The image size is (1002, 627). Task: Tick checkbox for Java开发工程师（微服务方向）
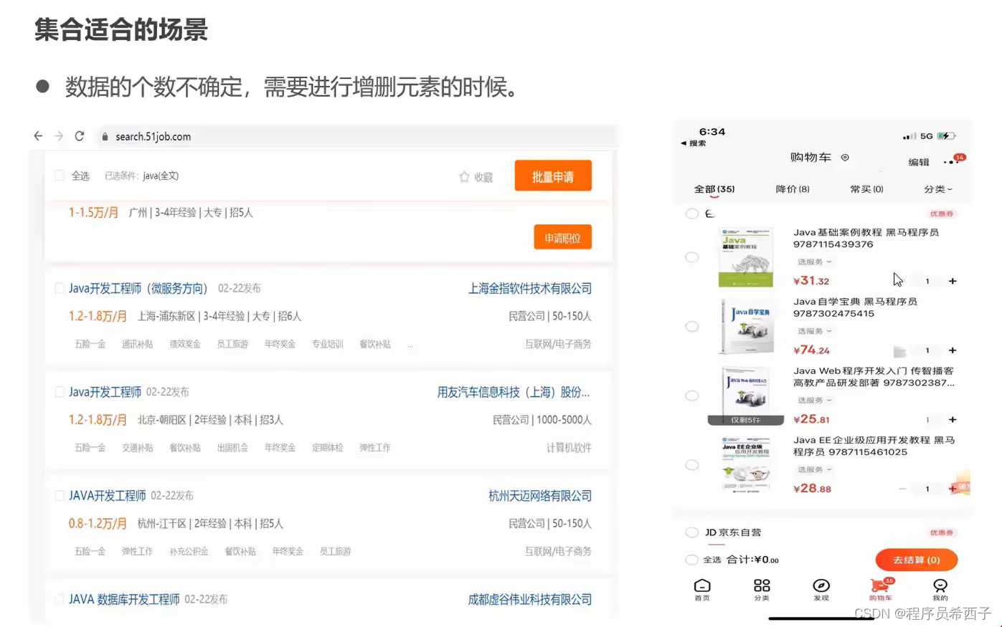point(60,288)
